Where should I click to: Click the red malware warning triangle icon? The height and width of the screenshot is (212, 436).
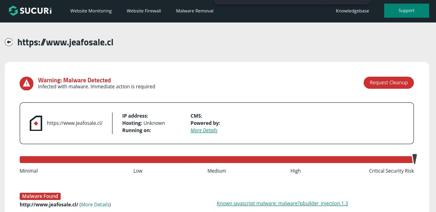pos(27,83)
